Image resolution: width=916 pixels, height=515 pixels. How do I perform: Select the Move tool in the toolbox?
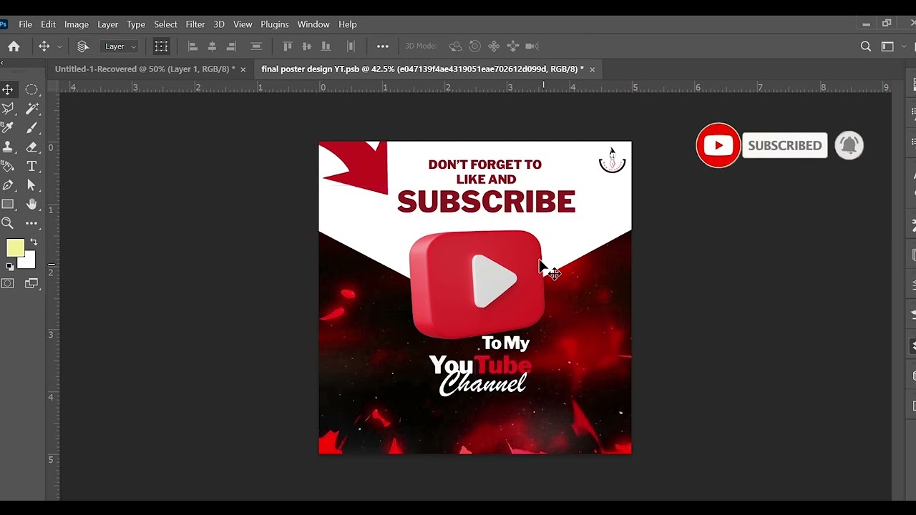coord(8,89)
